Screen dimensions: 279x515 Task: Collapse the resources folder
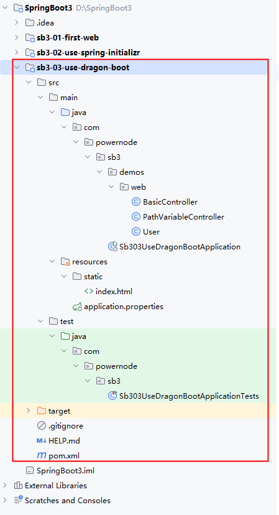52,261
